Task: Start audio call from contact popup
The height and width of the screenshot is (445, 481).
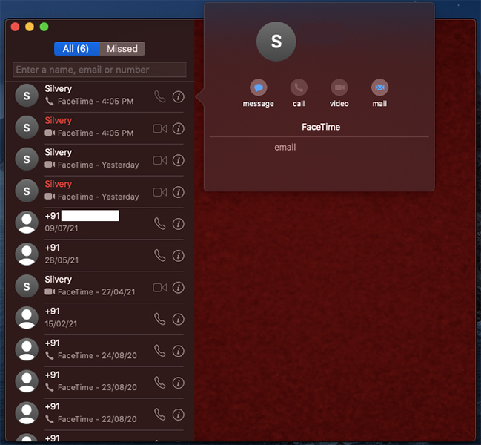Action: pyautogui.click(x=299, y=88)
